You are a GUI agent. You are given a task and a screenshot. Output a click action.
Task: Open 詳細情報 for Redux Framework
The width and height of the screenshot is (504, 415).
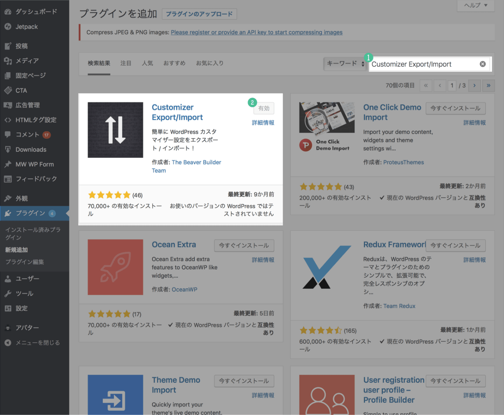(x=474, y=260)
